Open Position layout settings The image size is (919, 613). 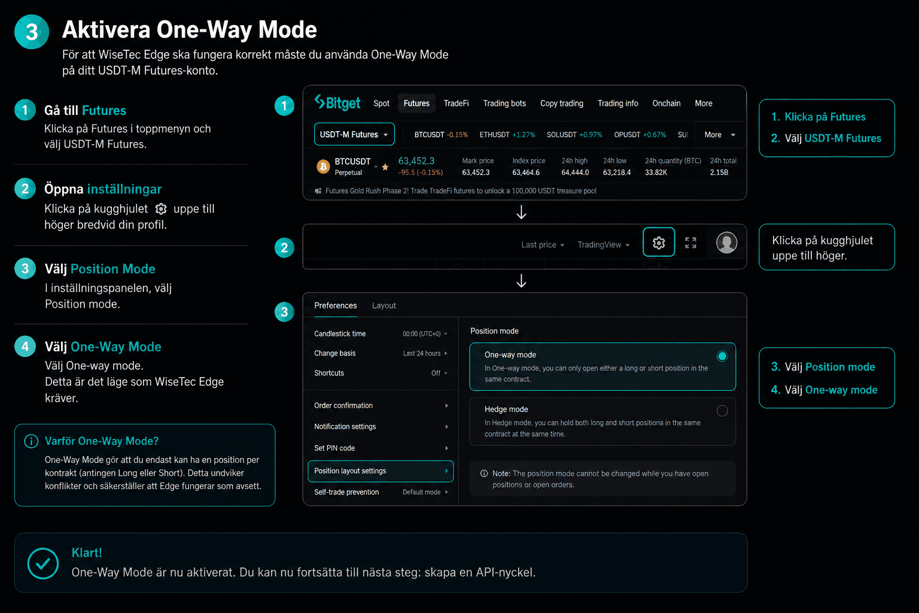[x=381, y=471]
